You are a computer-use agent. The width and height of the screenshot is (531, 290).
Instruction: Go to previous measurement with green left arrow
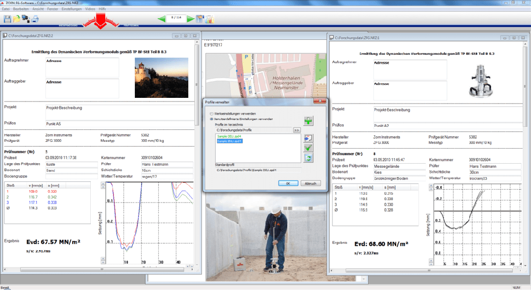click(x=162, y=19)
